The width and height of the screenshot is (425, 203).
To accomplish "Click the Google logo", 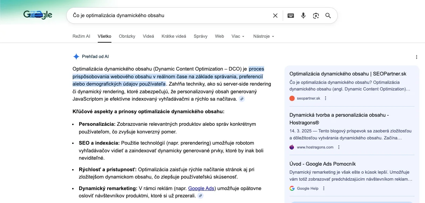I will 38,15.
